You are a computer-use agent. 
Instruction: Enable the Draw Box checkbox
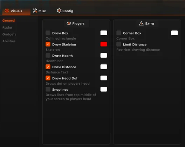tap(48, 33)
